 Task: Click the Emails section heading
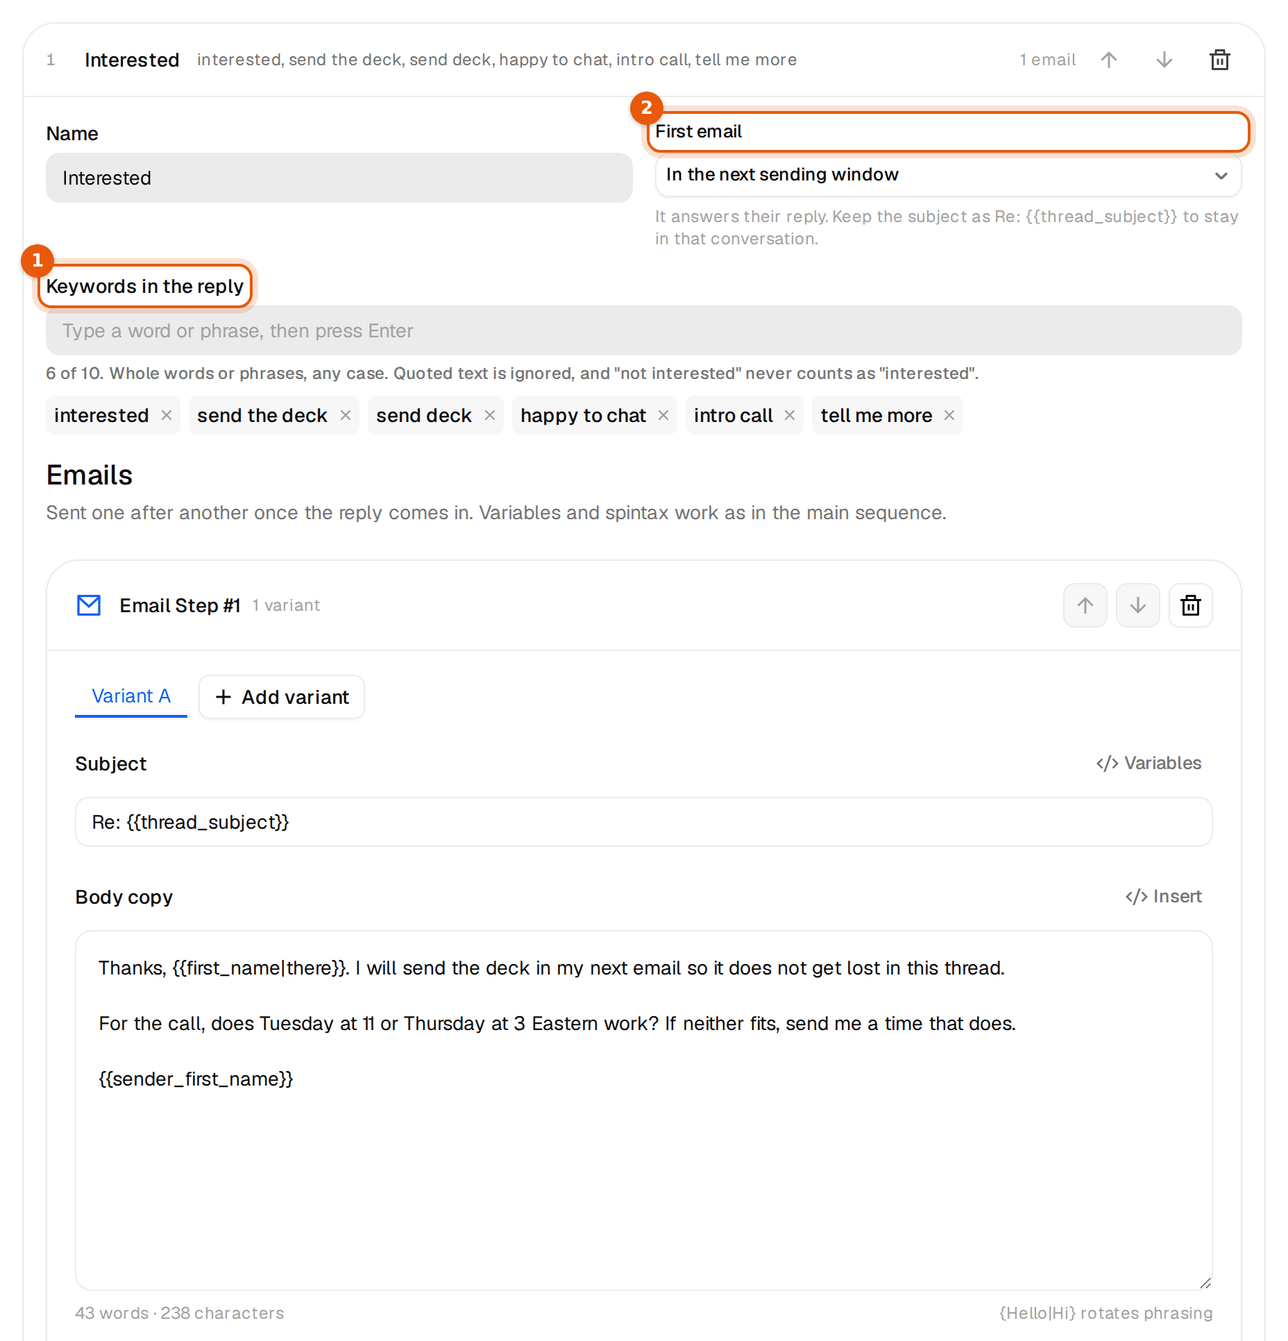[x=90, y=475]
